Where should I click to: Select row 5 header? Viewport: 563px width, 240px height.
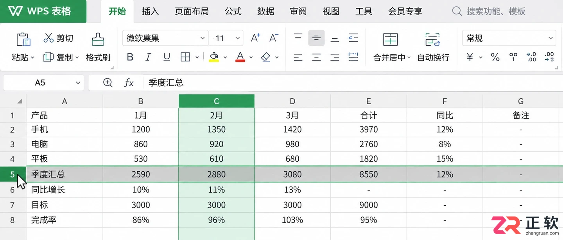point(13,174)
